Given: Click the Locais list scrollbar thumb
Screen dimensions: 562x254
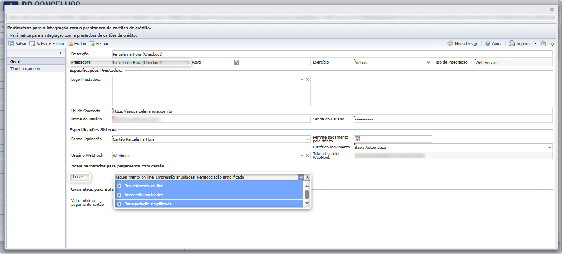Looking at the screenshot, I should pos(307,195).
